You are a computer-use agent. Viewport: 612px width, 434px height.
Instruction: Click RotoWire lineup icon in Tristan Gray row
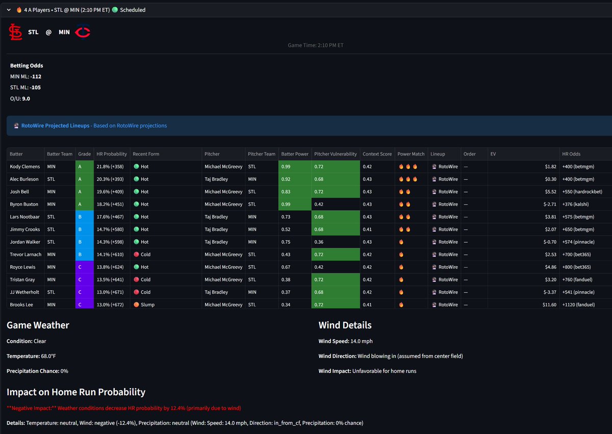coord(435,279)
